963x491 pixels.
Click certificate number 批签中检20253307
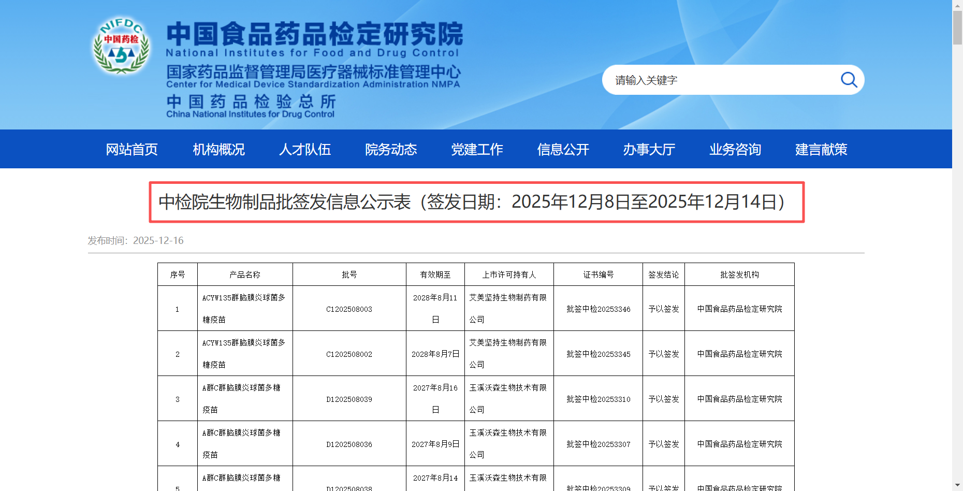click(599, 444)
